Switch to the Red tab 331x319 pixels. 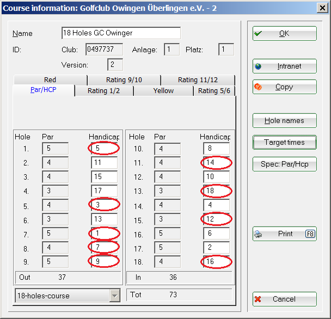pyautogui.click(x=50, y=80)
